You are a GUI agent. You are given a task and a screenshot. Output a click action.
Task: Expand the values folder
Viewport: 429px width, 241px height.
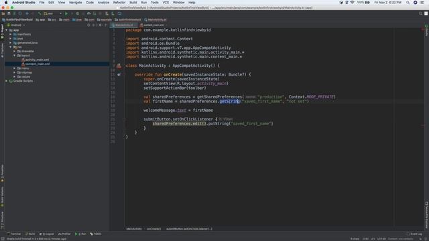point(15,77)
